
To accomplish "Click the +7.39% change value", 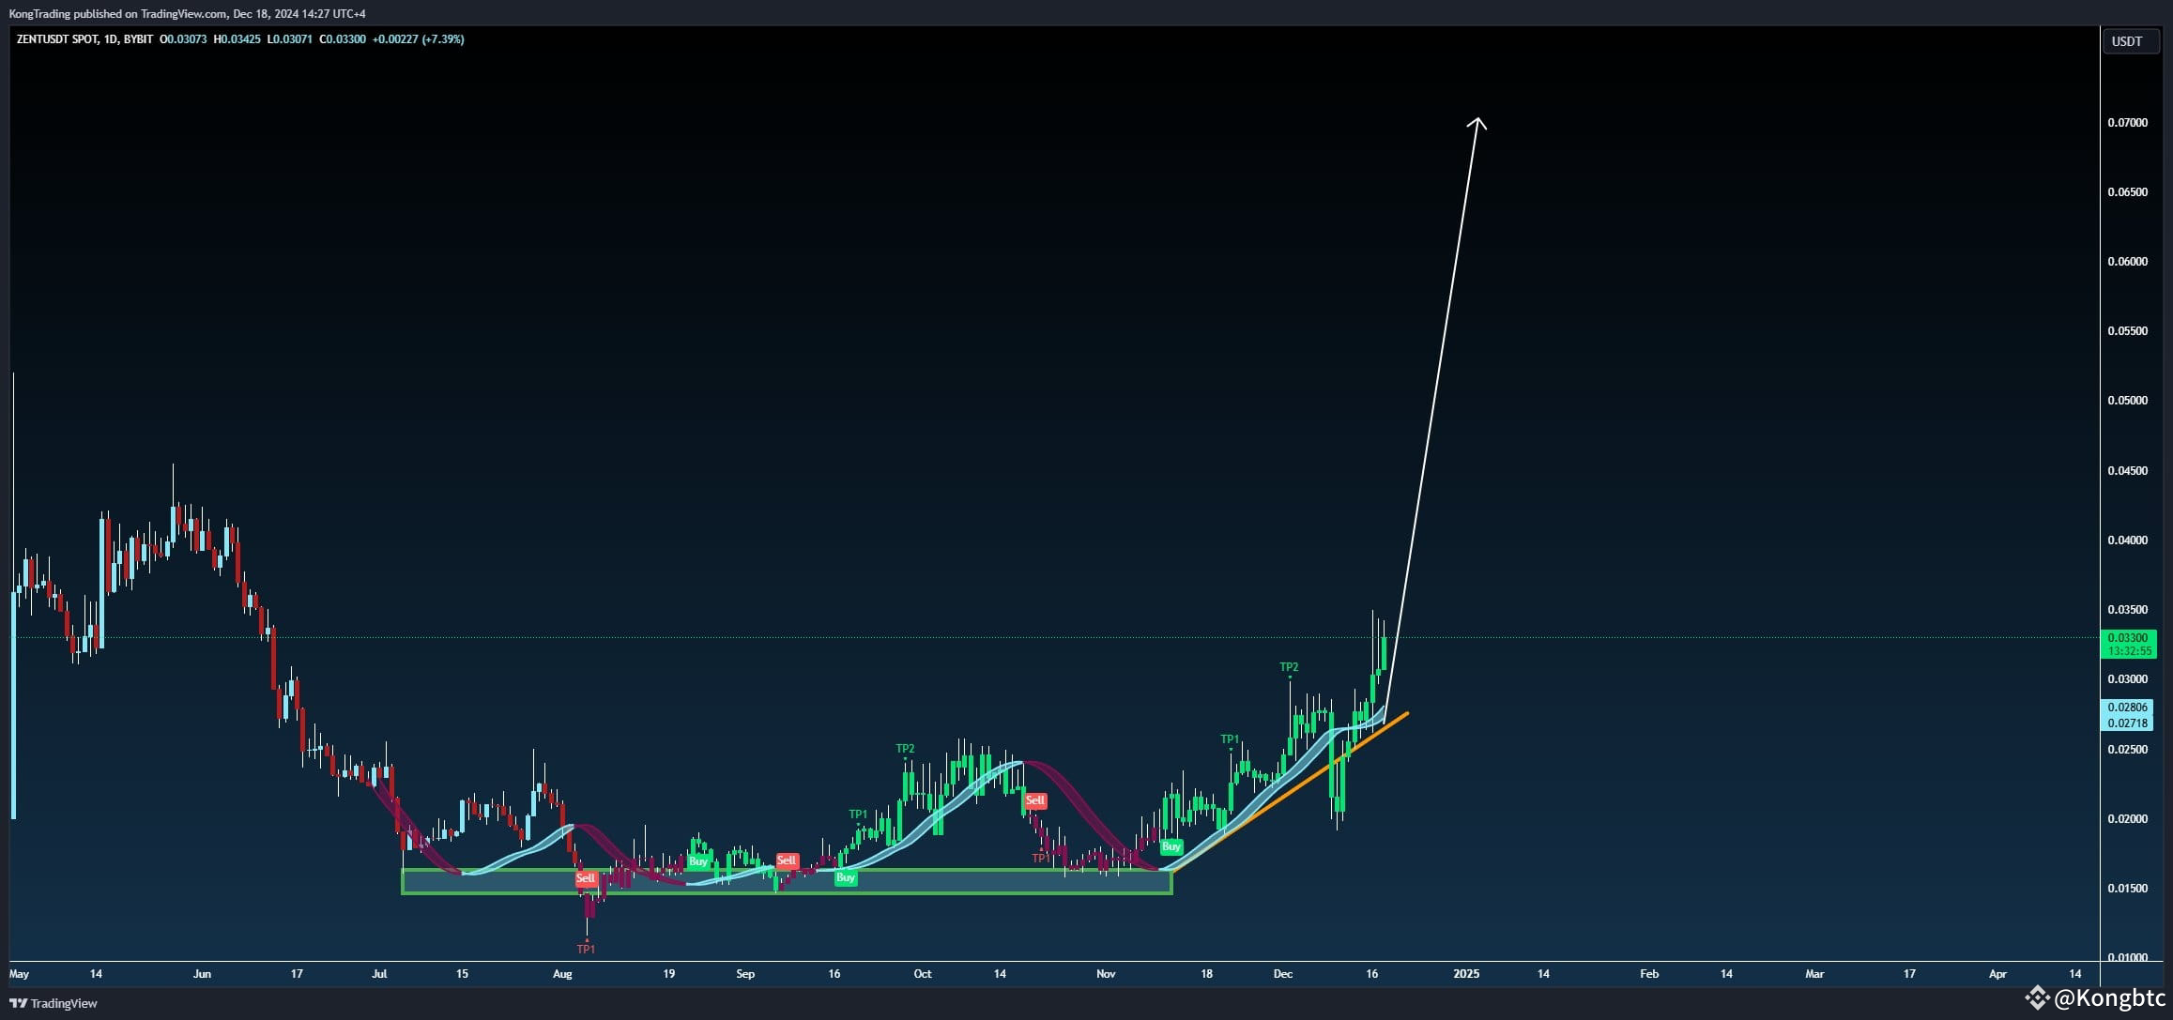I will tap(442, 39).
